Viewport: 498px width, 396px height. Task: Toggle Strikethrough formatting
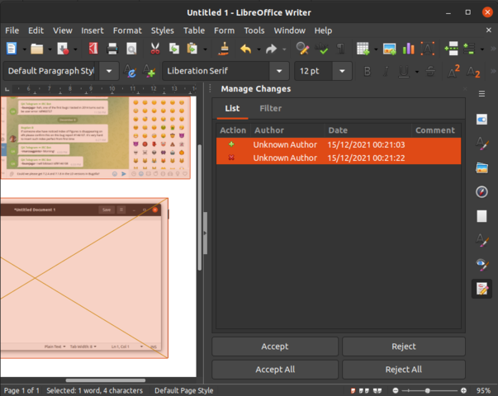pos(430,72)
